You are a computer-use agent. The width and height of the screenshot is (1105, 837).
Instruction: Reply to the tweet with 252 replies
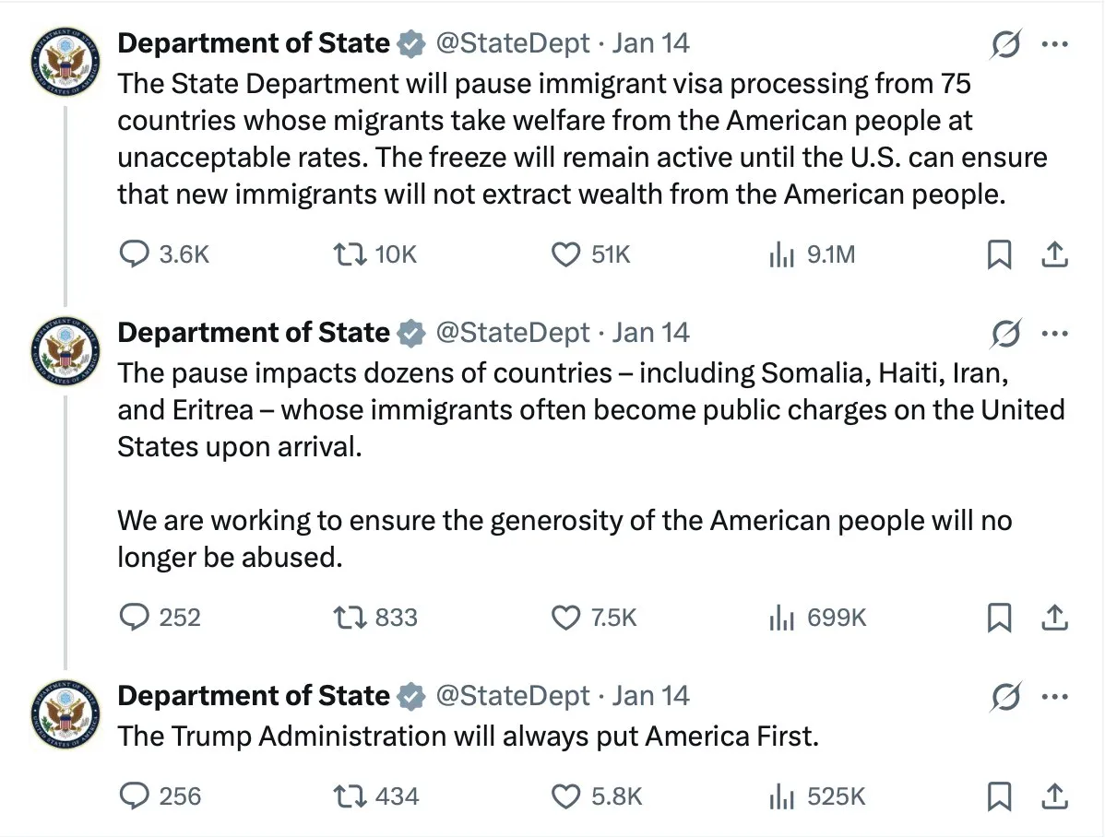pyautogui.click(x=137, y=617)
